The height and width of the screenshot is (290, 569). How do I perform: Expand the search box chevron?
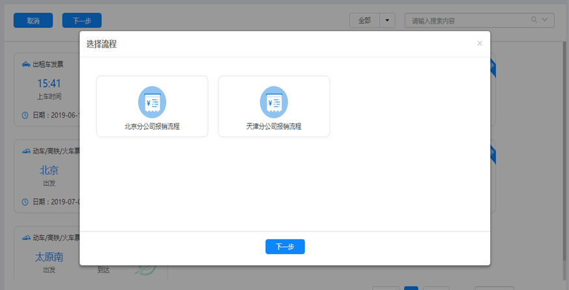pyautogui.click(x=545, y=20)
